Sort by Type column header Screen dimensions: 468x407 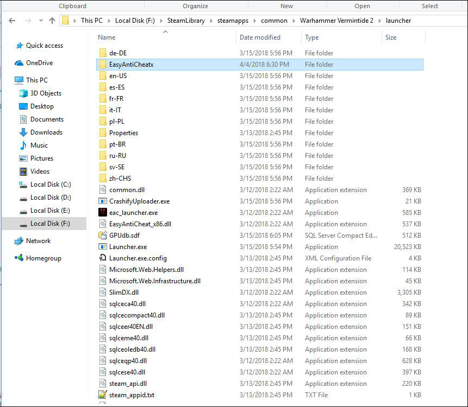(311, 37)
